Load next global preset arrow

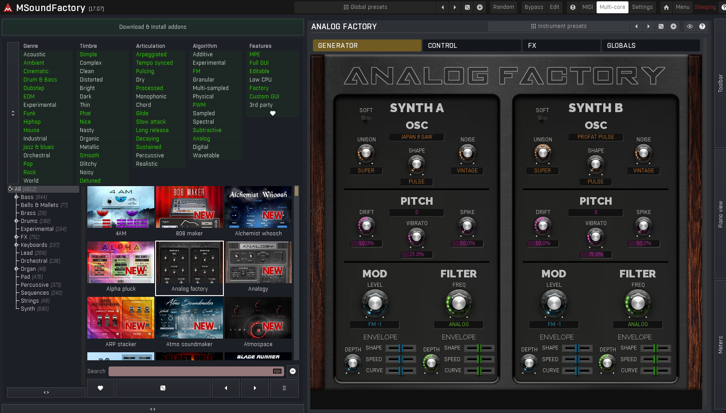(x=455, y=7)
